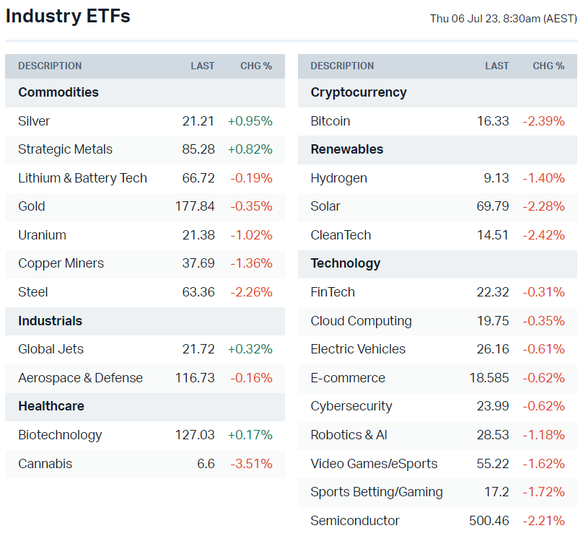Viewport: 583px width, 541px height.
Task: Open the Uranium ETF entry
Action: coord(42,235)
